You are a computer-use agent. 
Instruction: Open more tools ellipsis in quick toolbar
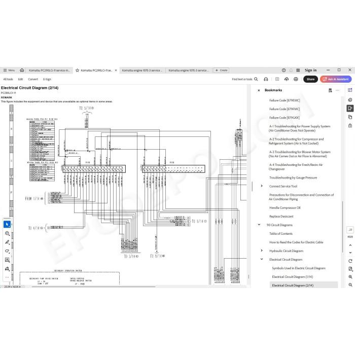(x=7, y=277)
